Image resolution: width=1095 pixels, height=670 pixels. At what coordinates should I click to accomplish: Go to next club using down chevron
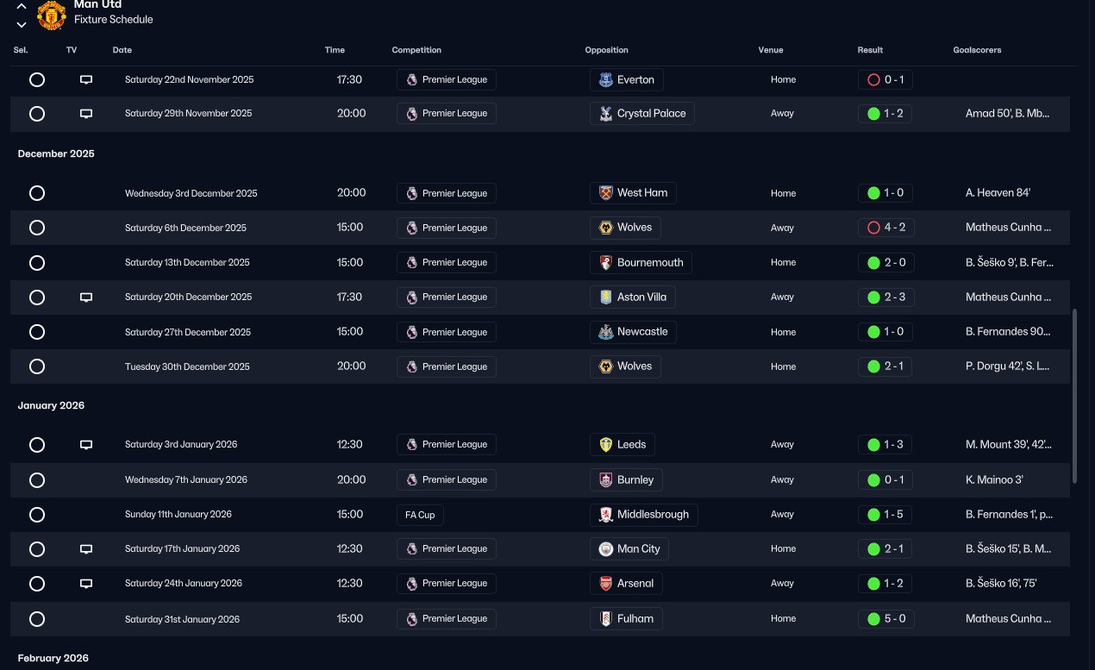click(x=22, y=24)
